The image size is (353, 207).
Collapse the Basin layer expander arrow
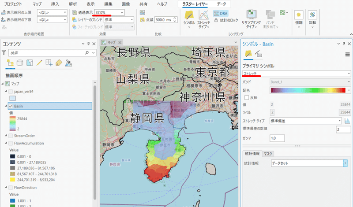(6, 106)
